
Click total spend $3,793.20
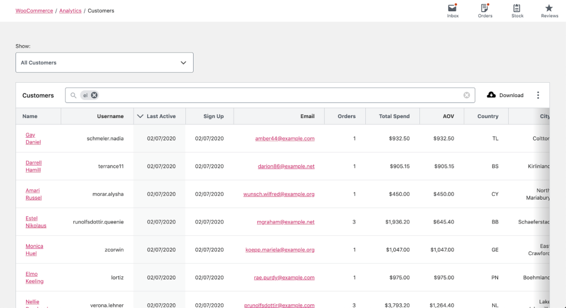397,305
